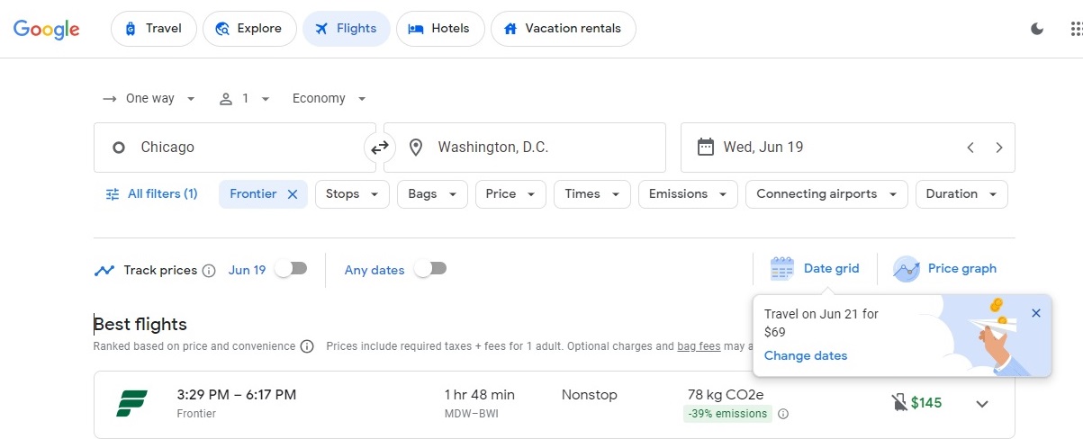Image resolution: width=1083 pixels, height=439 pixels.
Task: Open Google apps grid
Action: tap(1076, 29)
